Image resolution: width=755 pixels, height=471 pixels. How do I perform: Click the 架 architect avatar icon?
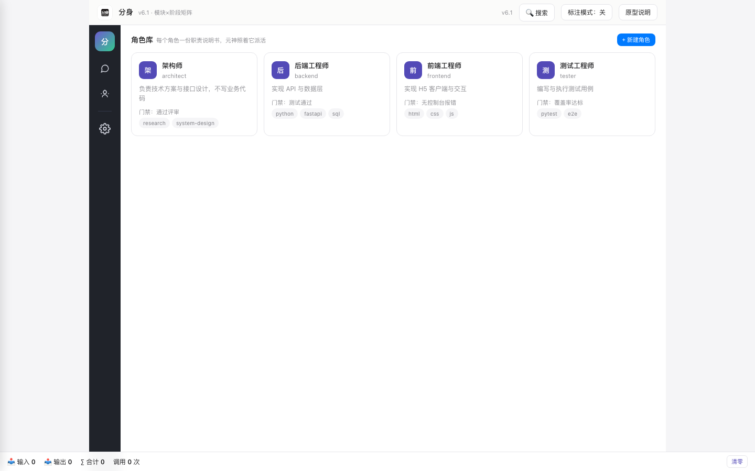click(x=148, y=70)
